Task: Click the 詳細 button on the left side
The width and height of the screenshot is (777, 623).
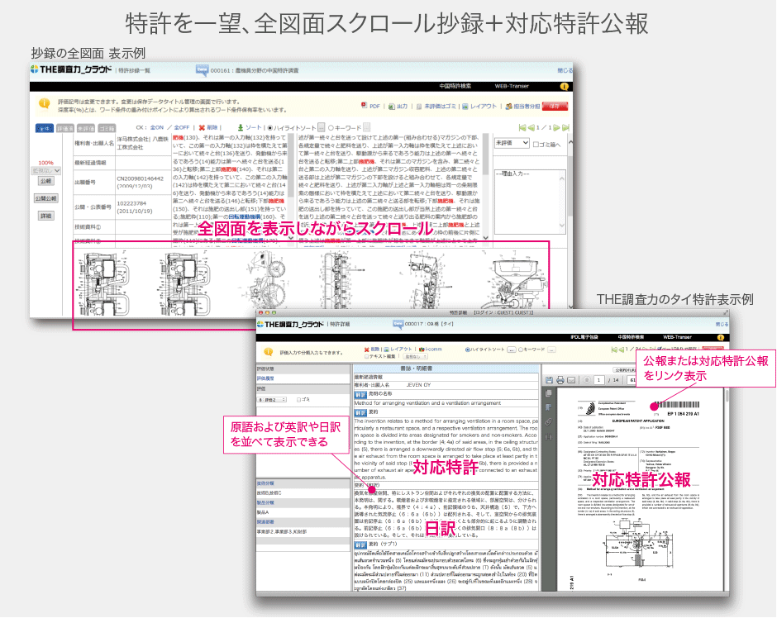Action: point(46,216)
